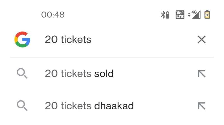Image resolution: width=224 pixels, height=125 pixels.
Task: Tap the VoLTE status icon
Action: tap(180, 15)
